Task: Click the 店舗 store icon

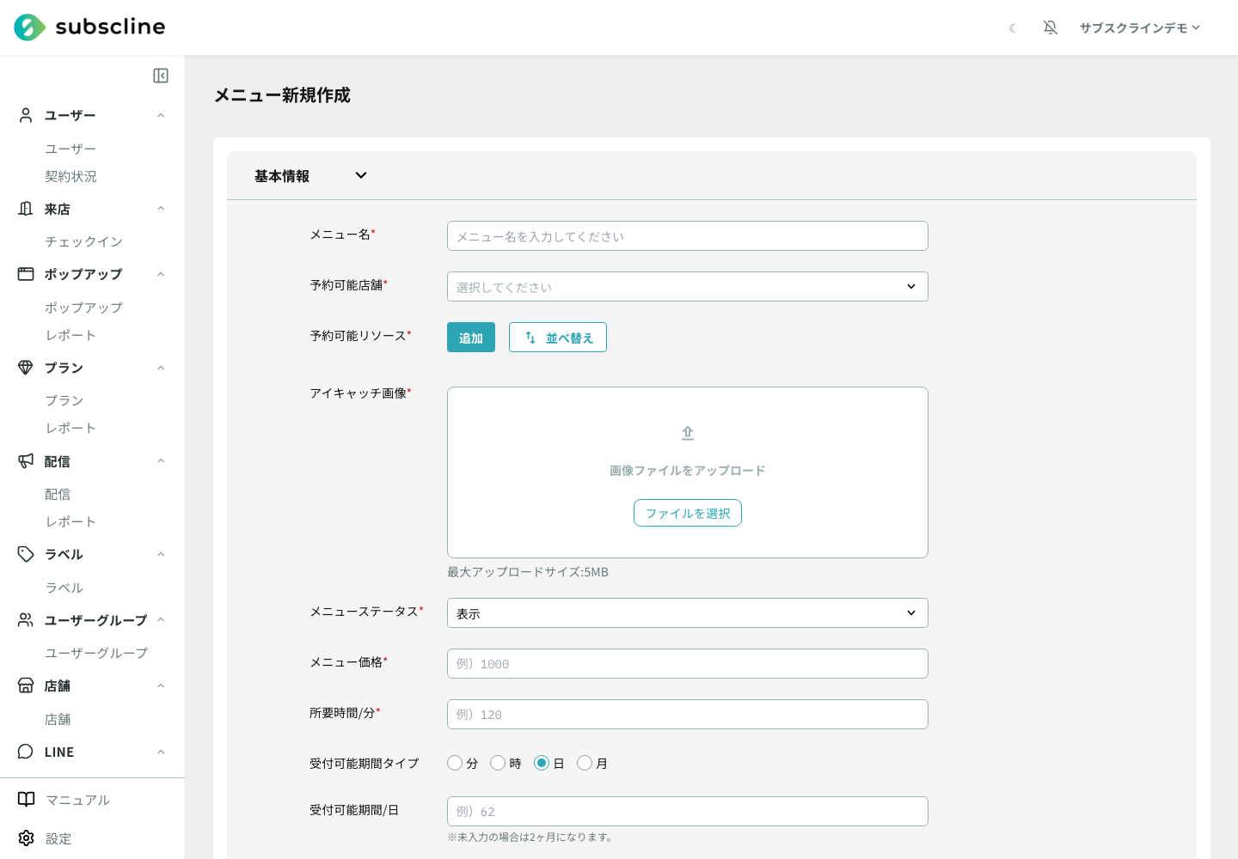Action: [x=26, y=685]
